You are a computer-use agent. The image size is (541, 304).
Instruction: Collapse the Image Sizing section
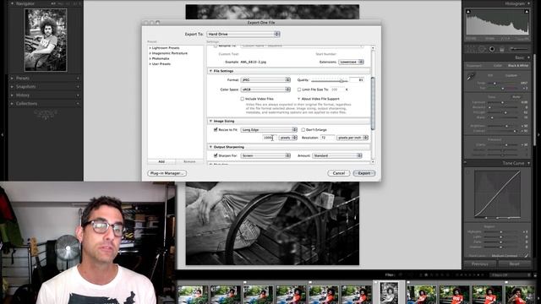210,121
